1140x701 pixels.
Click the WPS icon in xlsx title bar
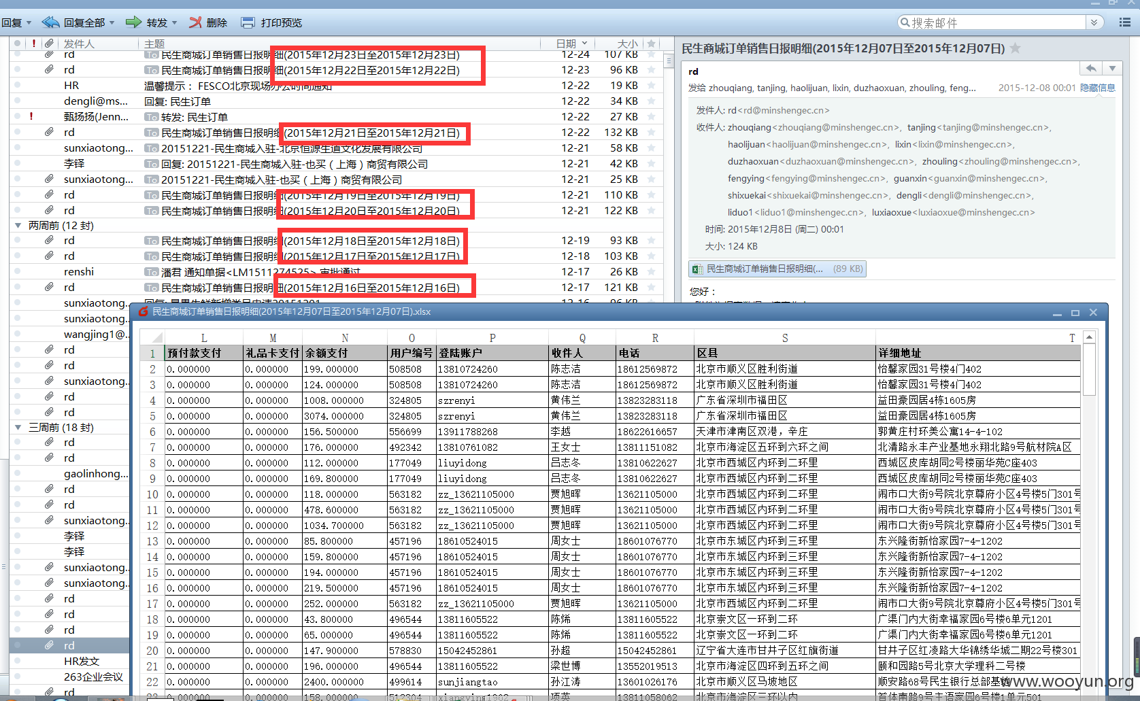[143, 311]
